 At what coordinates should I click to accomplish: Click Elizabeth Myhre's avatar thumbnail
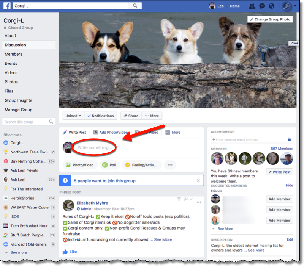pyautogui.click(x=68, y=205)
